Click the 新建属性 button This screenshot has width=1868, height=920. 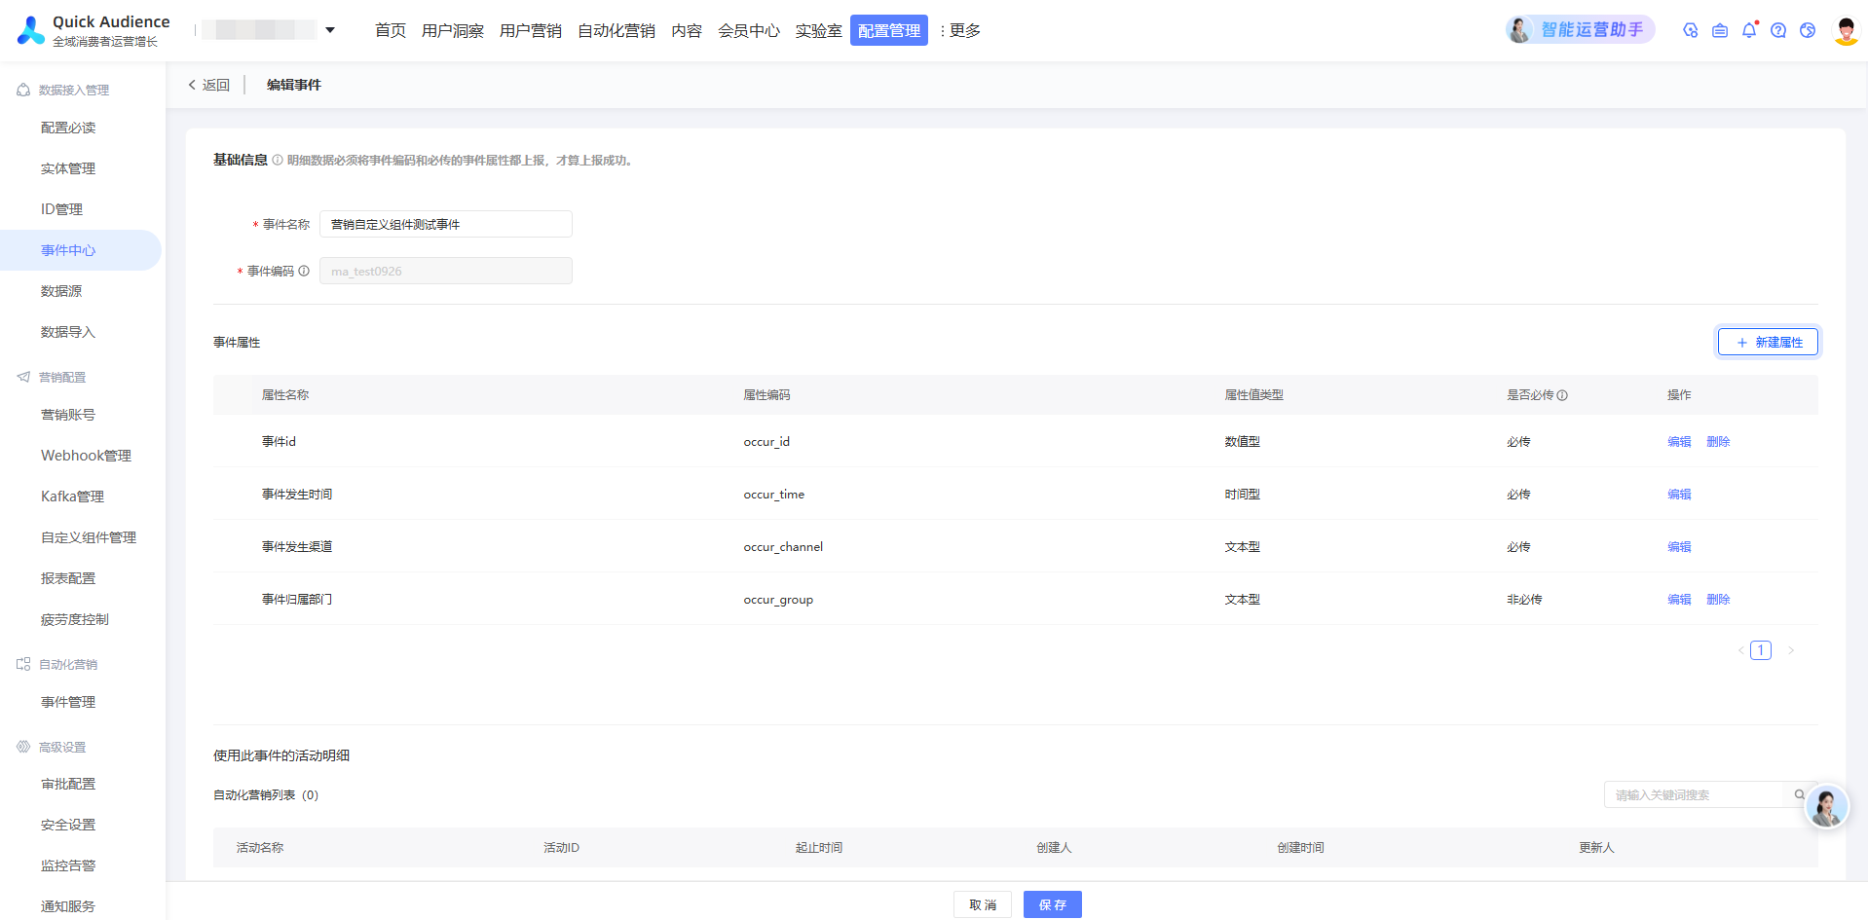point(1768,342)
